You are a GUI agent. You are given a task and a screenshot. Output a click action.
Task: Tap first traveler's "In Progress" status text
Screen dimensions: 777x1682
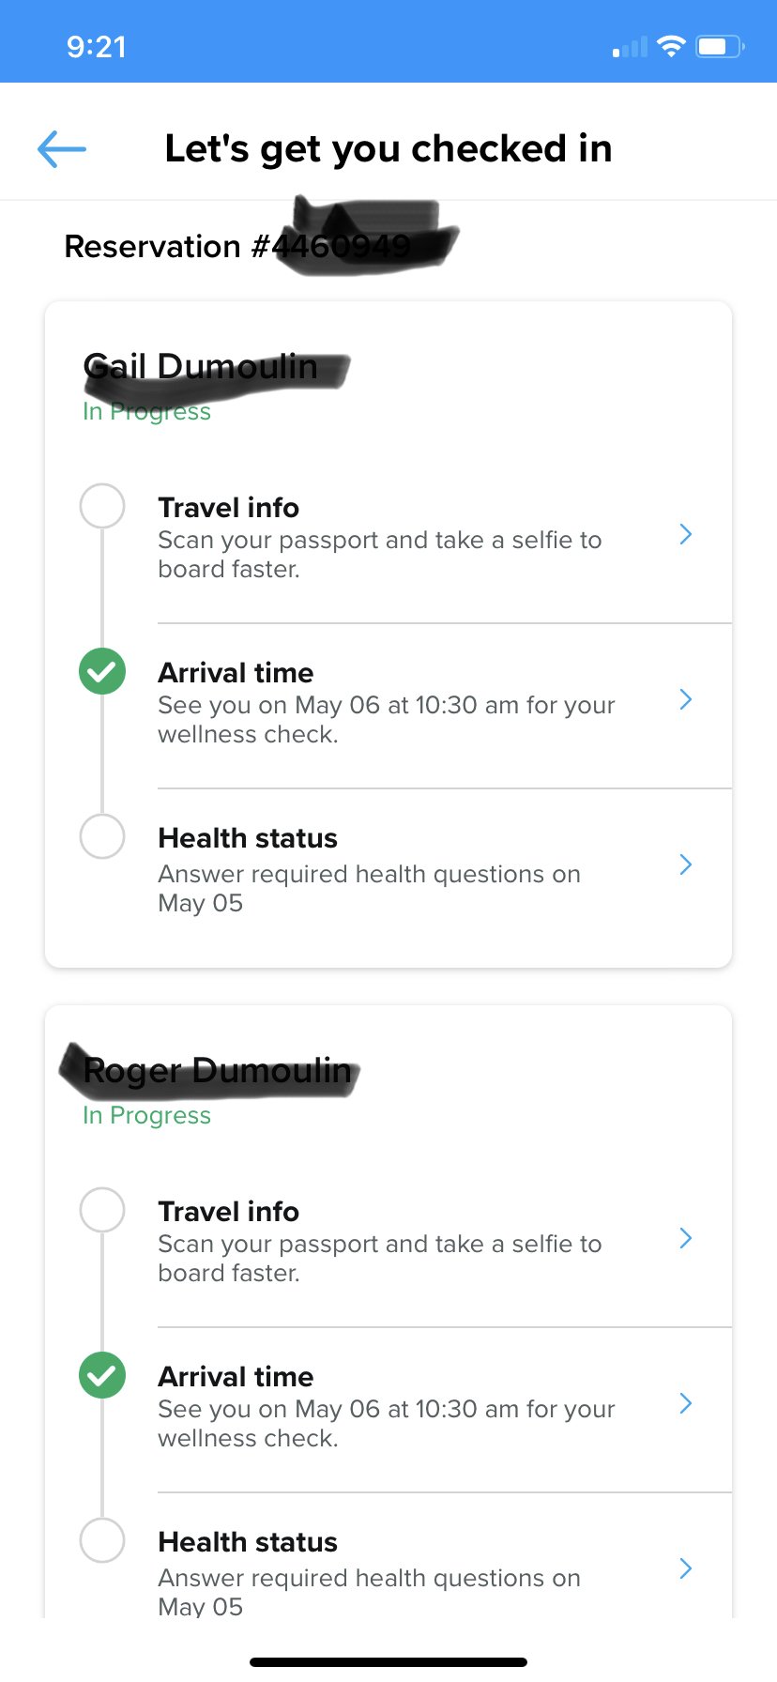146,412
